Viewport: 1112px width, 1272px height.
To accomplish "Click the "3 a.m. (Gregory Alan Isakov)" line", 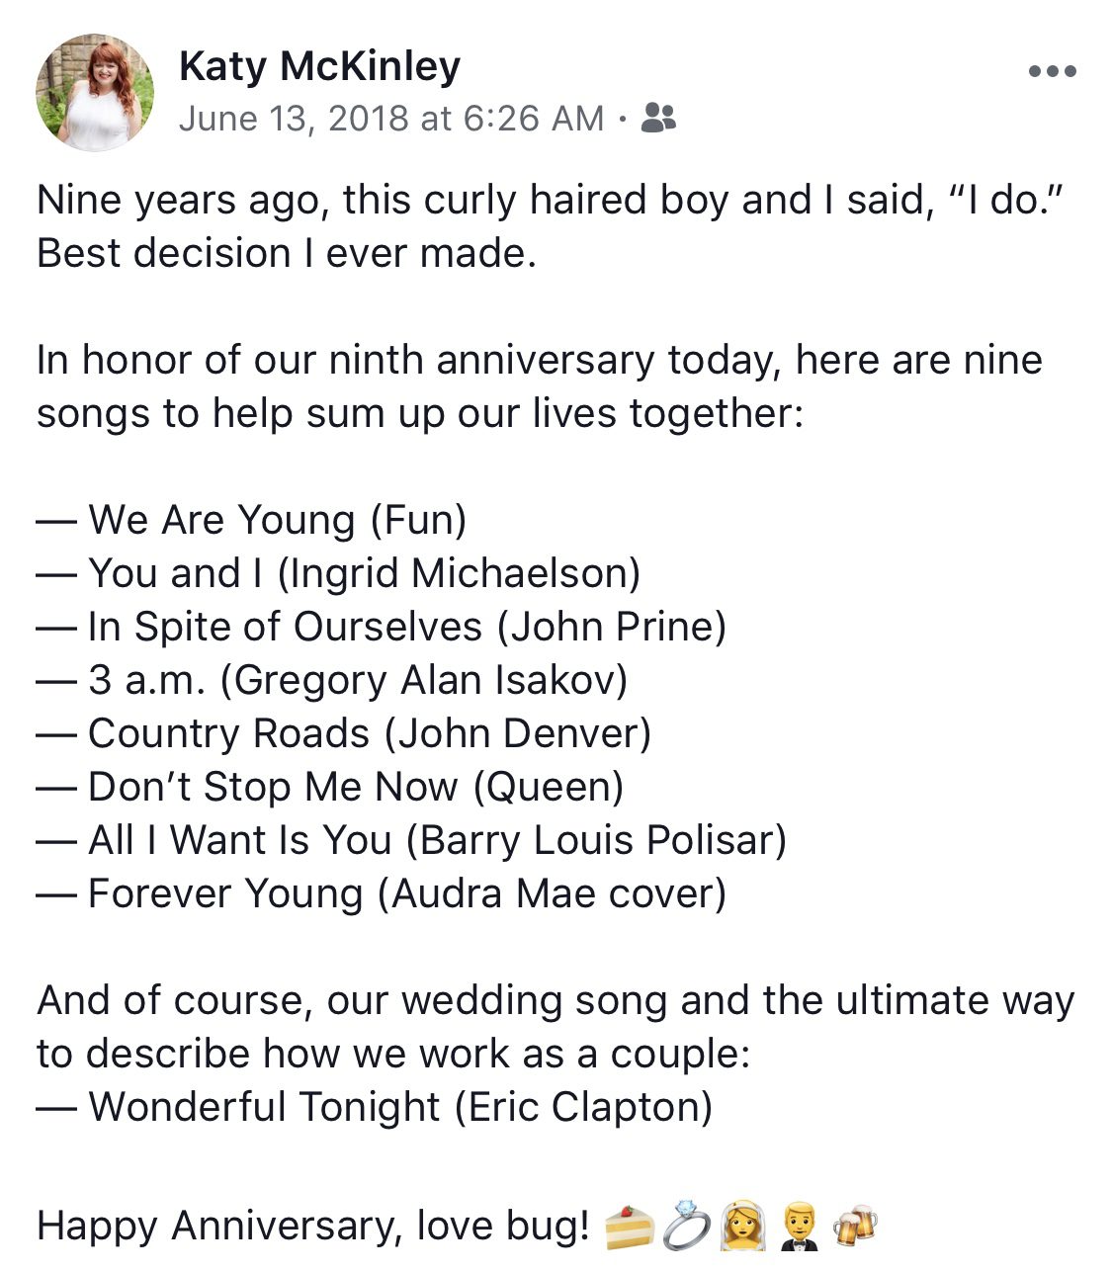I will click(357, 680).
